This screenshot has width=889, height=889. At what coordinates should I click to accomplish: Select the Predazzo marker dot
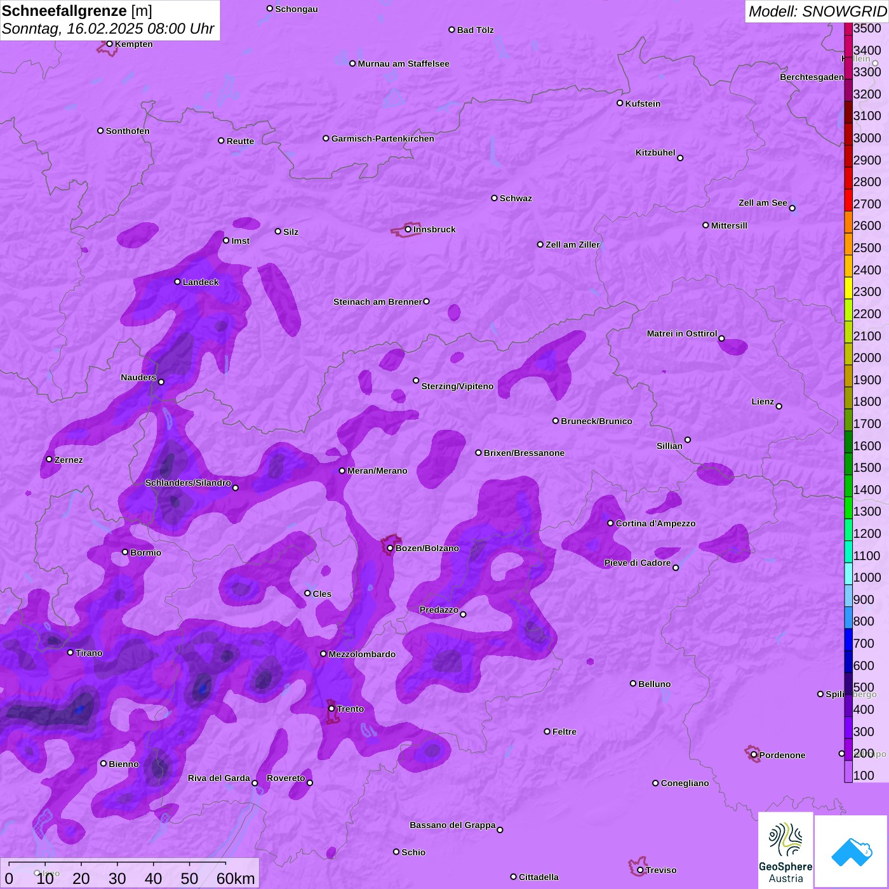(x=463, y=614)
